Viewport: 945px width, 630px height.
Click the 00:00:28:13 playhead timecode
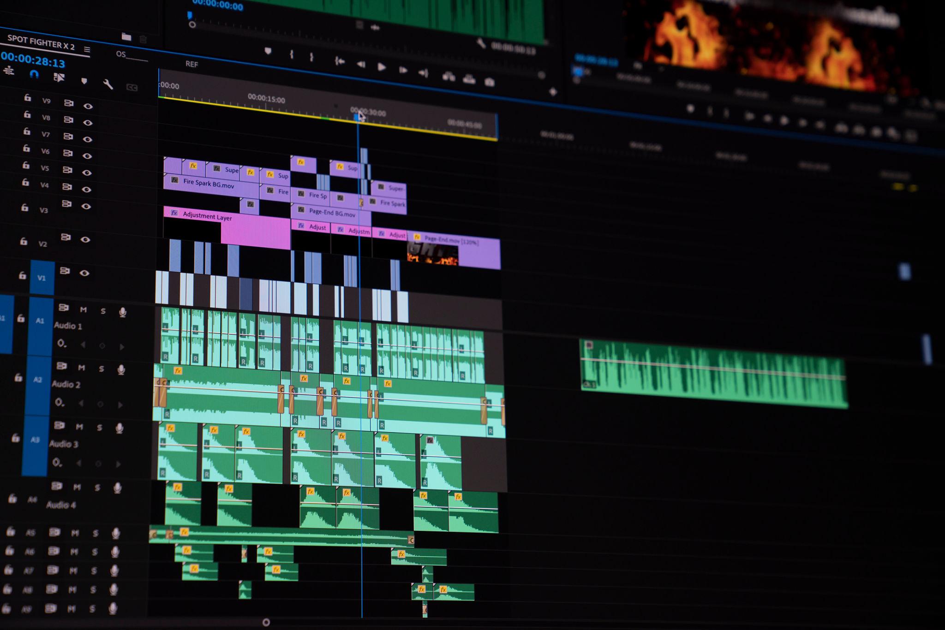click(x=33, y=60)
